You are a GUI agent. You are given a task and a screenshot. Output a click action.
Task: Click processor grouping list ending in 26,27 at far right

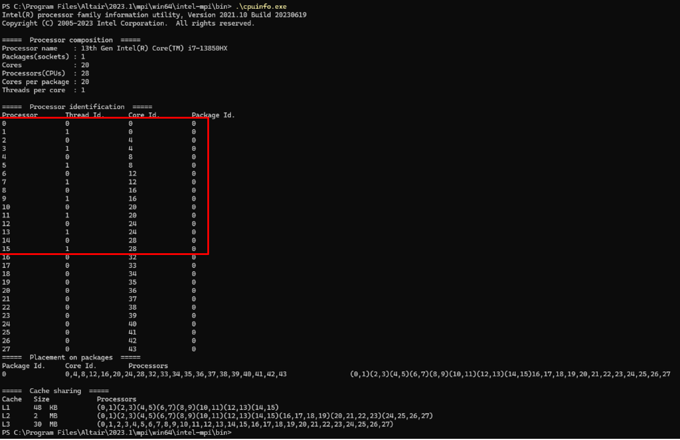510,374
